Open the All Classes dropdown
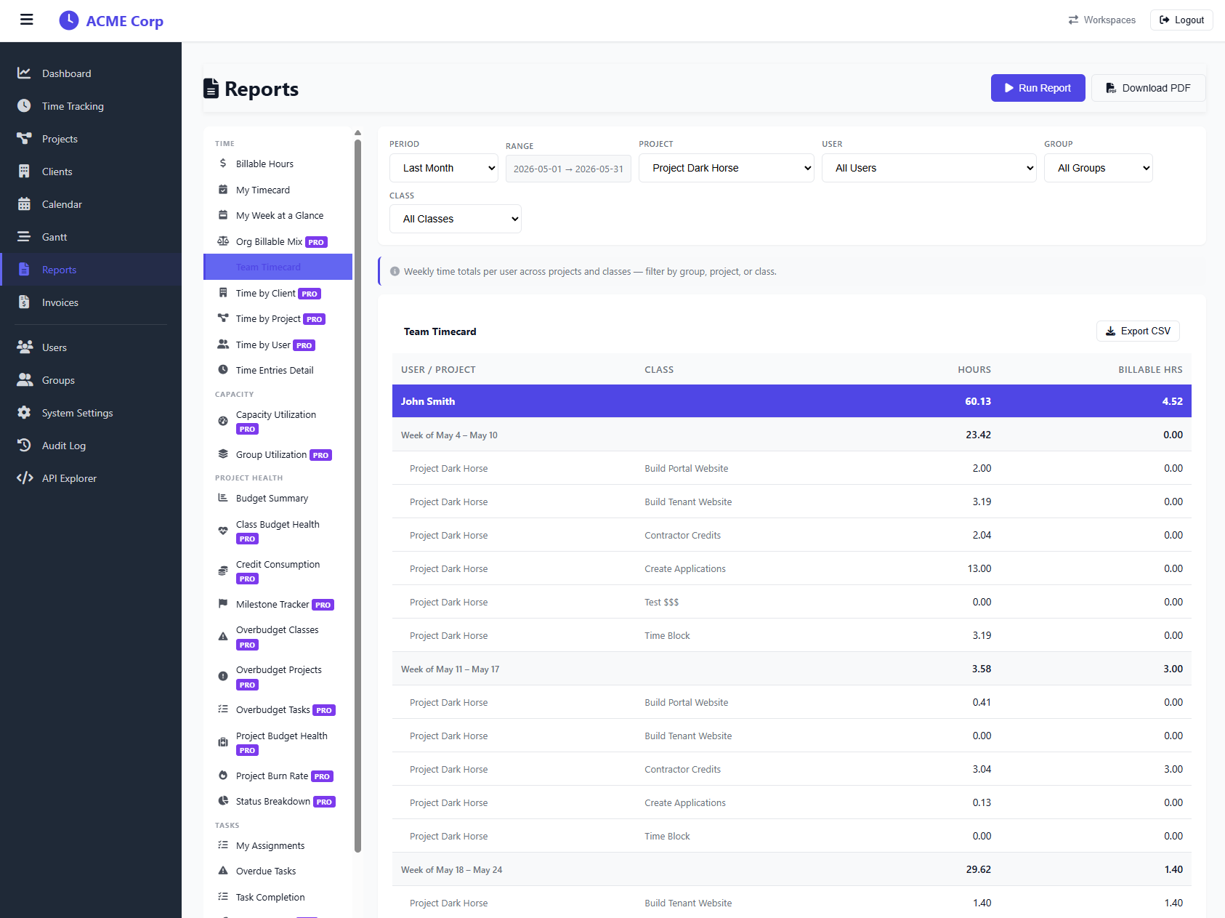 click(455, 219)
